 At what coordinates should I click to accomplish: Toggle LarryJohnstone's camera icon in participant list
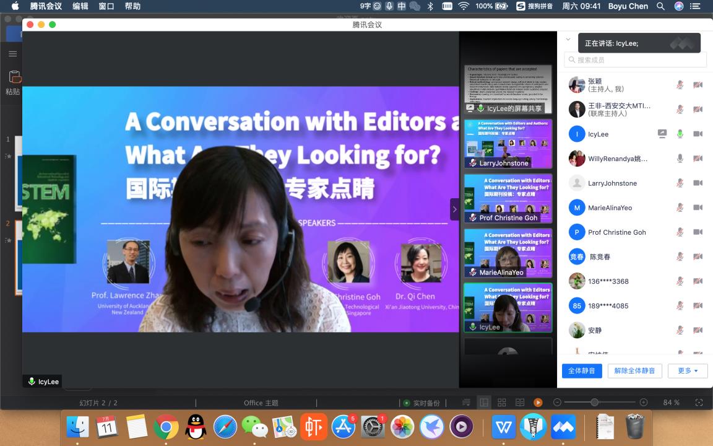click(698, 183)
